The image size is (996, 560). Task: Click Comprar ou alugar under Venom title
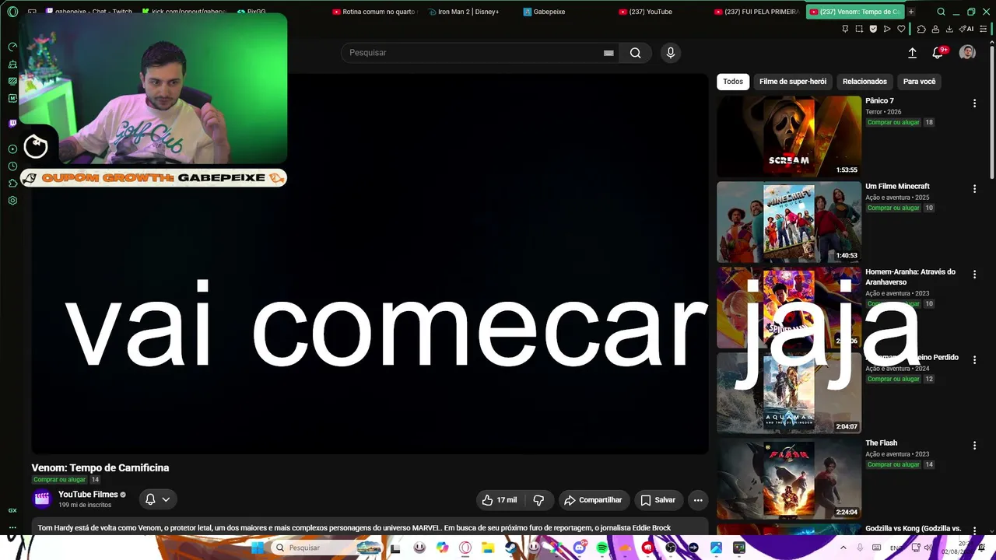pos(59,480)
